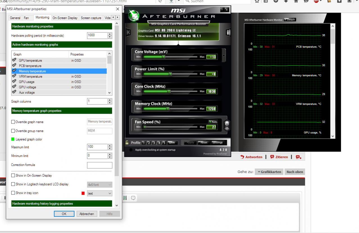This screenshot has height=233, width=359.
Task: Open the Afterburner Settings button
Action: click(x=217, y=142)
